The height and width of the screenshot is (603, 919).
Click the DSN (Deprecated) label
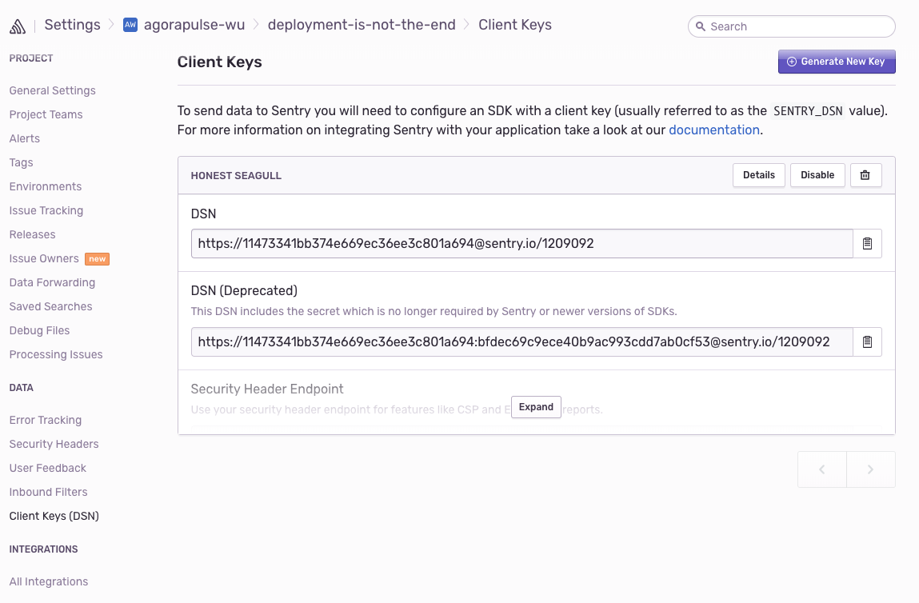(x=245, y=290)
